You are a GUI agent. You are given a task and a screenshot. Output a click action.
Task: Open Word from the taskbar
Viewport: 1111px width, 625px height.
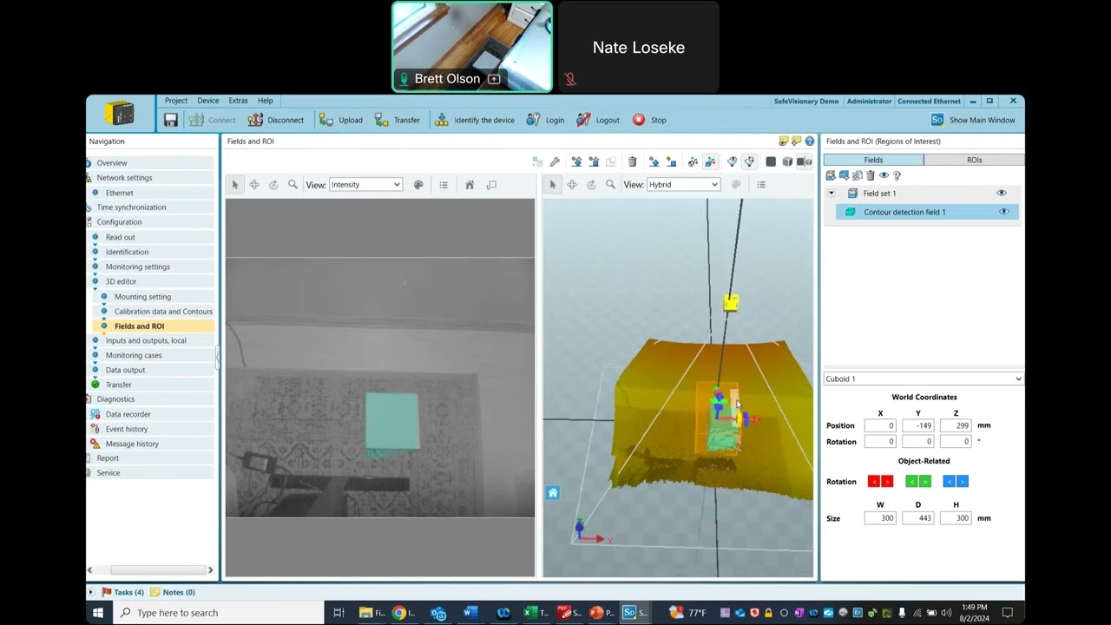[470, 612]
